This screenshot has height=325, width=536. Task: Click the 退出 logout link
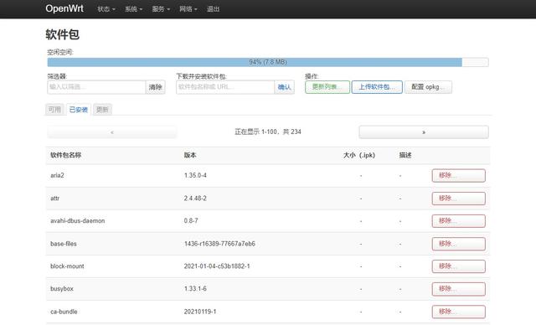click(213, 9)
